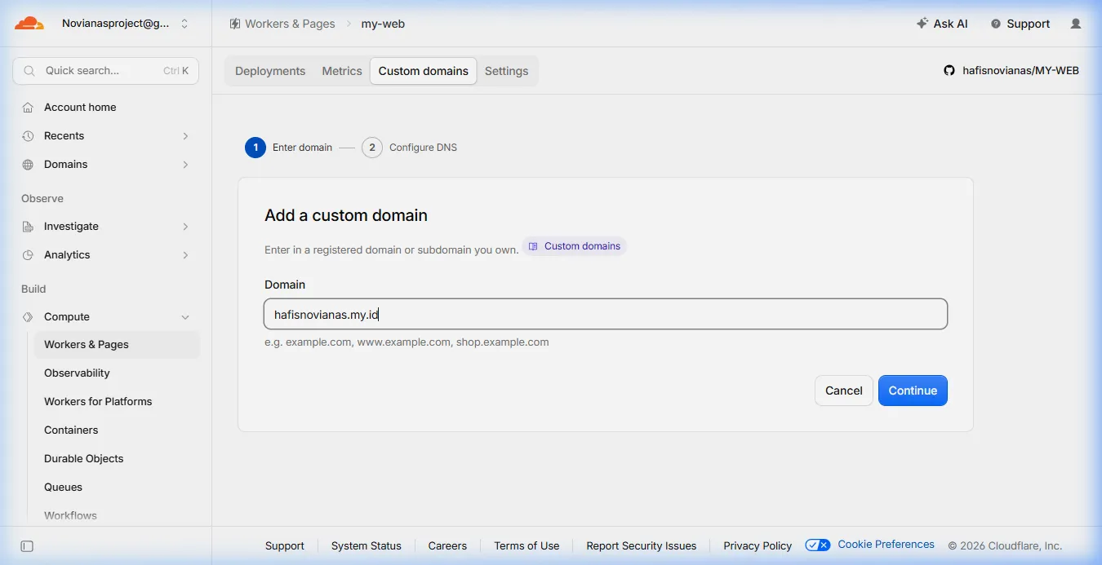Click Workers & Pages breadcrumb
The width and height of the screenshot is (1102, 565).
click(290, 24)
